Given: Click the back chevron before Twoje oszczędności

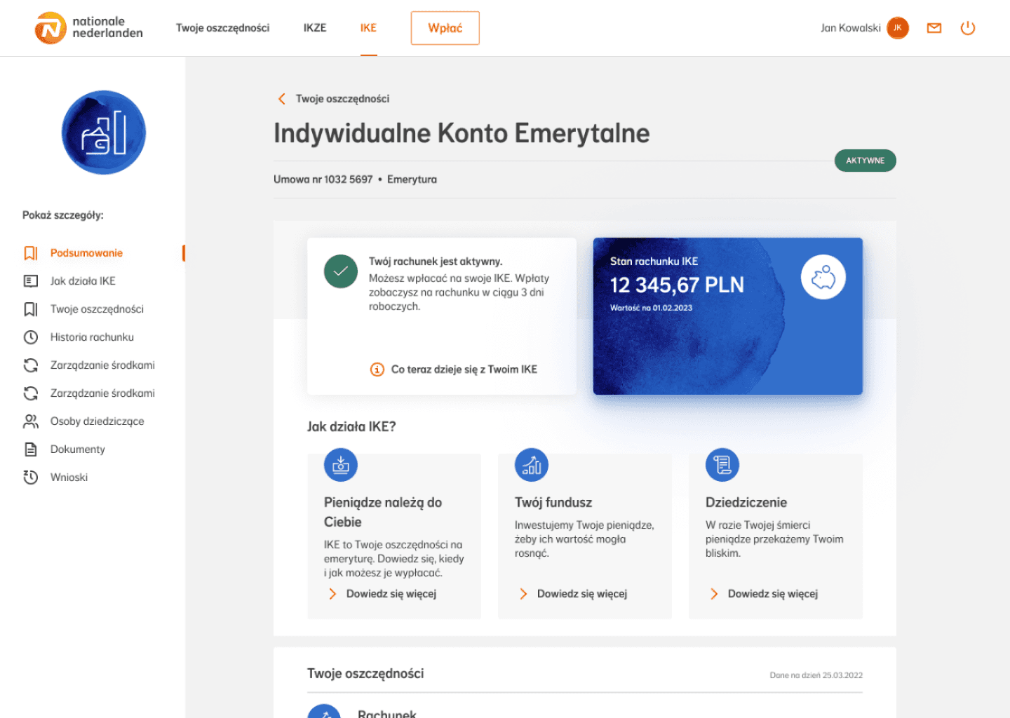Looking at the screenshot, I should click(x=282, y=99).
